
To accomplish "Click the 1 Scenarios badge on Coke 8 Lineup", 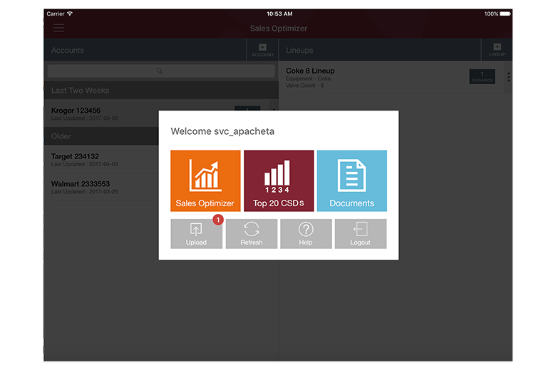I will click(x=482, y=76).
